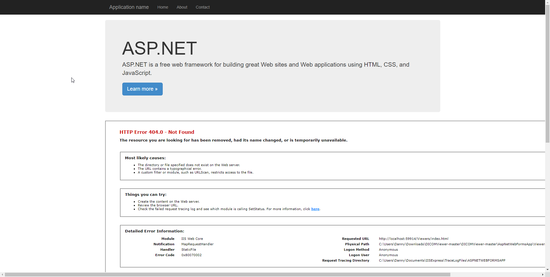Select the Error Code value 0x80007002
Image resolution: width=550 pixels, height=277 pixels.
point(191,255)
